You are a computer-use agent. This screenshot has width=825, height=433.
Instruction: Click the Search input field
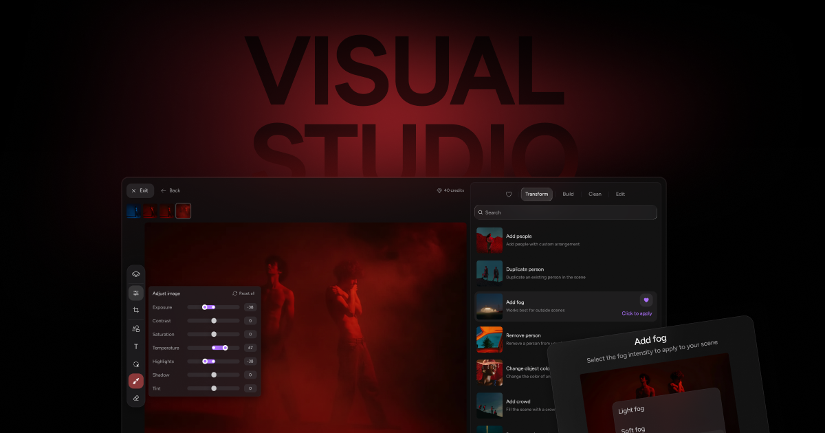(566, 213)
